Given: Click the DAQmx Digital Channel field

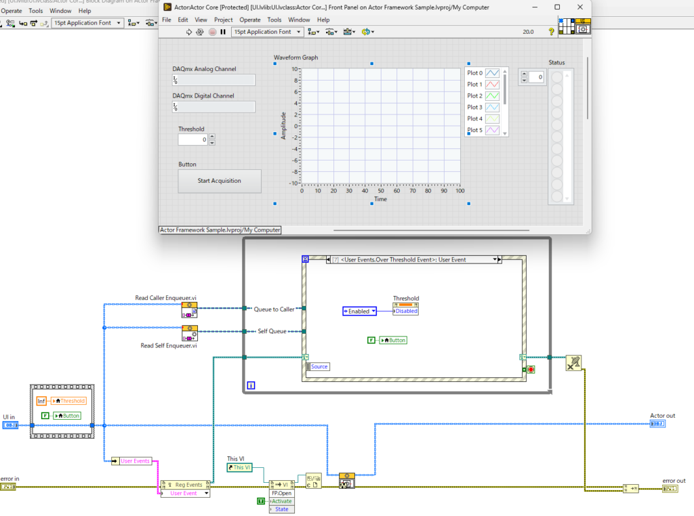Looking at the screenshot, I should click(213, 107).
